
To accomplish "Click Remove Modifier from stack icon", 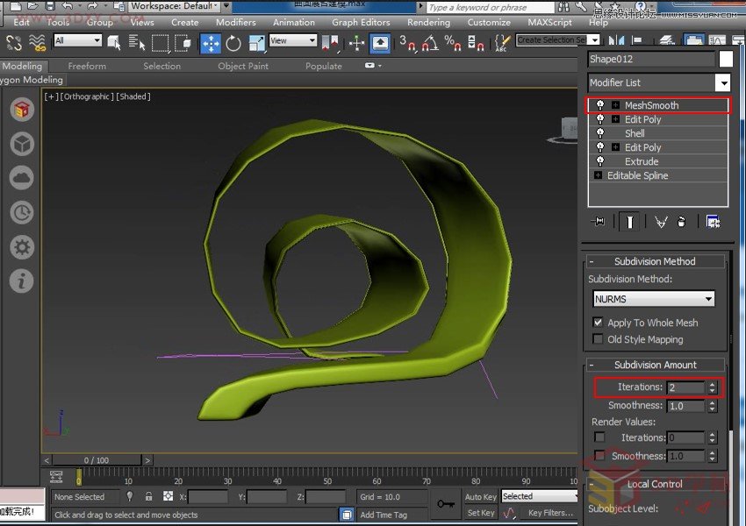I will pyautogui.click(x=681, y=222).
